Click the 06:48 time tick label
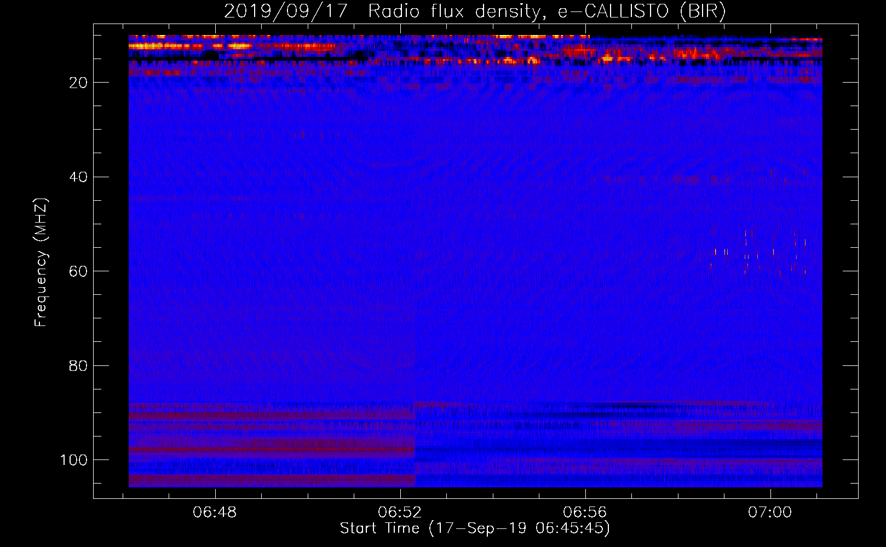This screenshot has height=547, width=886. 215,513
